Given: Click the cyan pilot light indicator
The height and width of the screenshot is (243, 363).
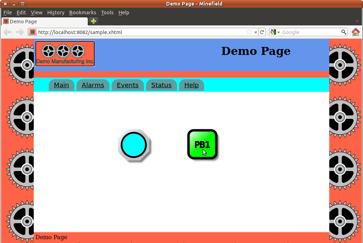Looking at the screenshot, I should [134, 145].
